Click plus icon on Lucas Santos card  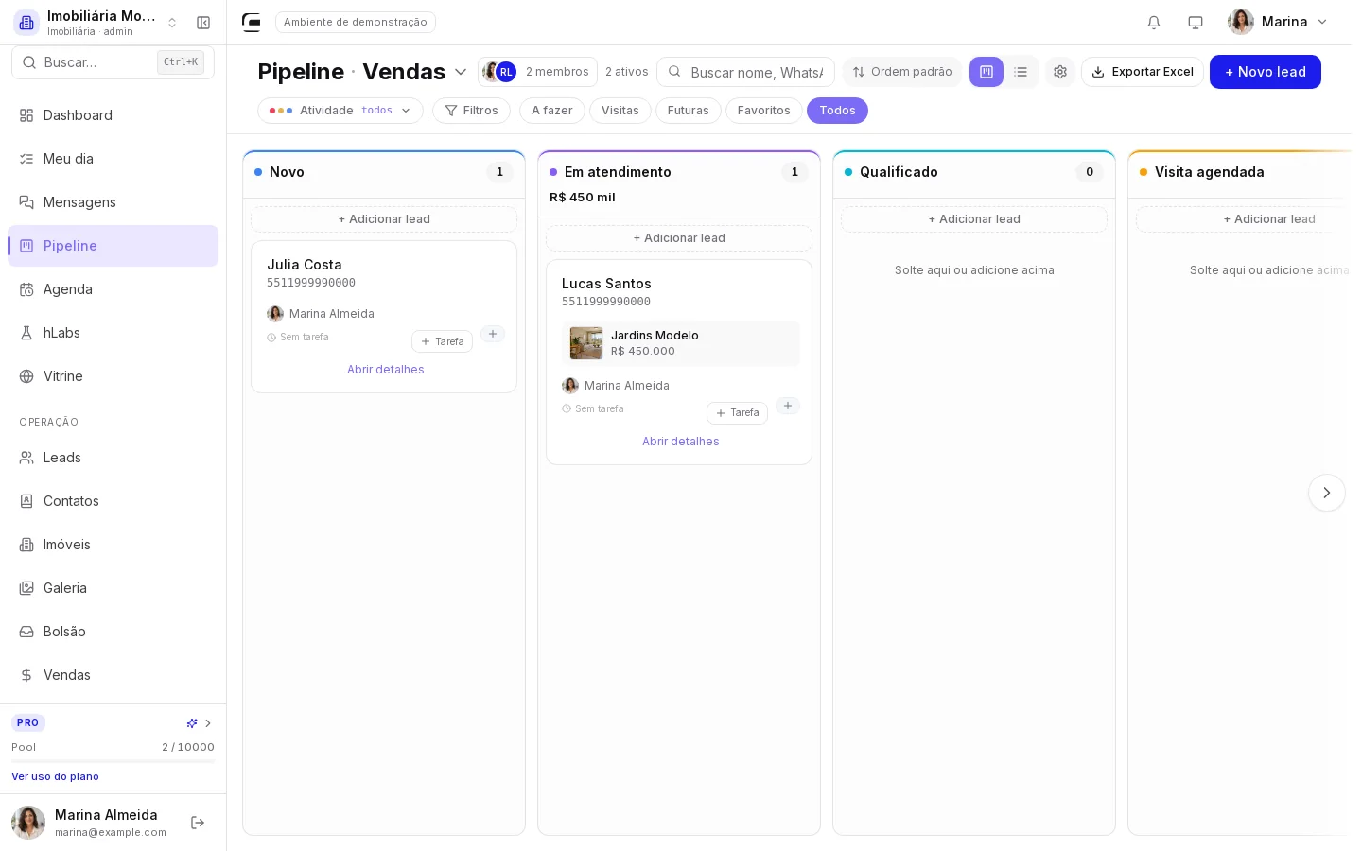point(788,406)
